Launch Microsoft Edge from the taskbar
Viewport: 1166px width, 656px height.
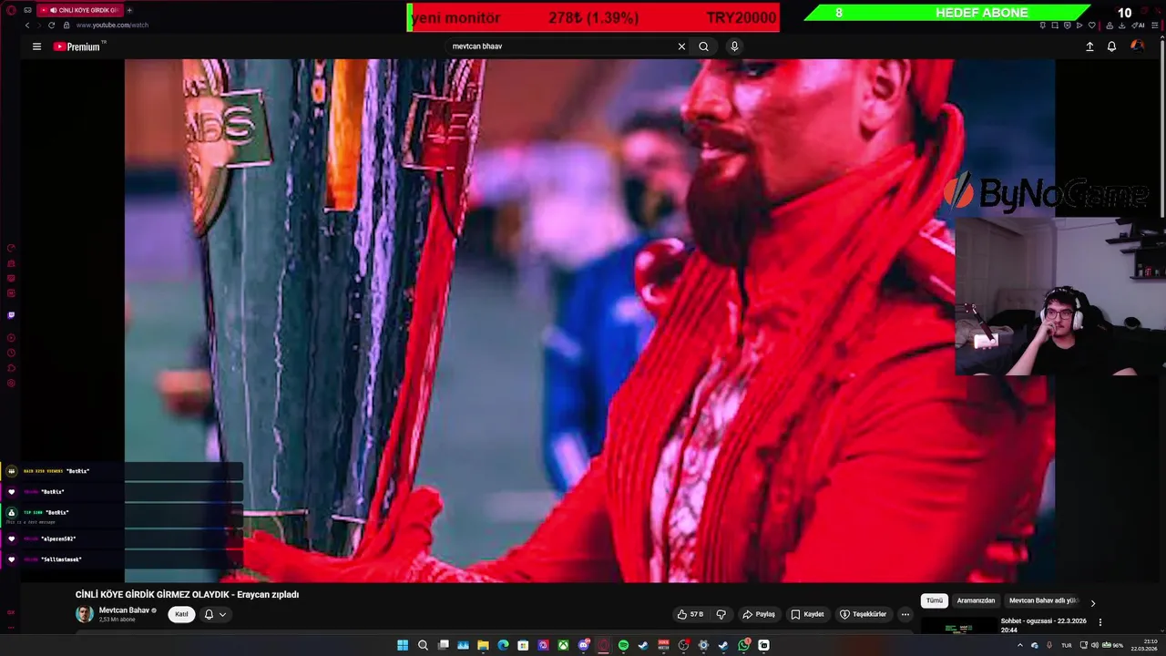(x=503, y=645)
